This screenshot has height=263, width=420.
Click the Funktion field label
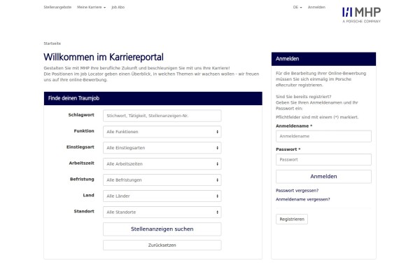point(84,131)
